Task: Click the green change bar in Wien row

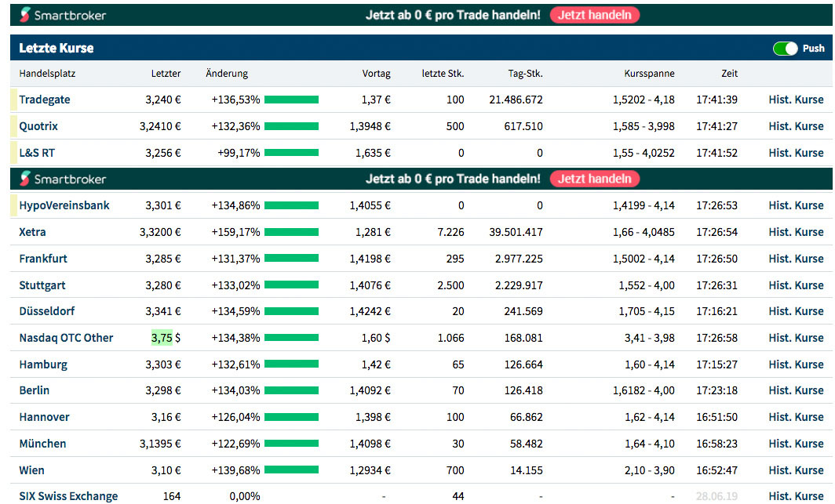Action: (x=291, y=470)
